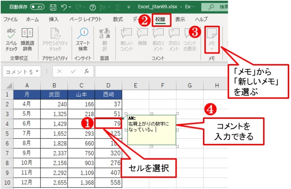This screenshot has height=189, width=291.
Task: Open the Insert (挿入) ribbon tab
Action: tap(53, 19)
